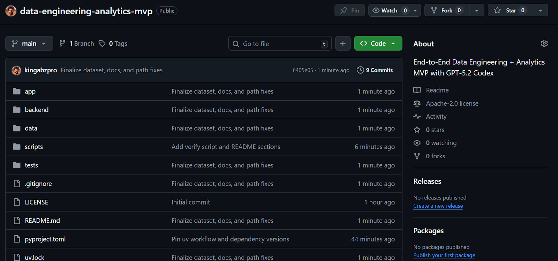The height and width of the screenshot is (261, 558).
Task: View the 0 Tags link
Action: pos(113,43)
